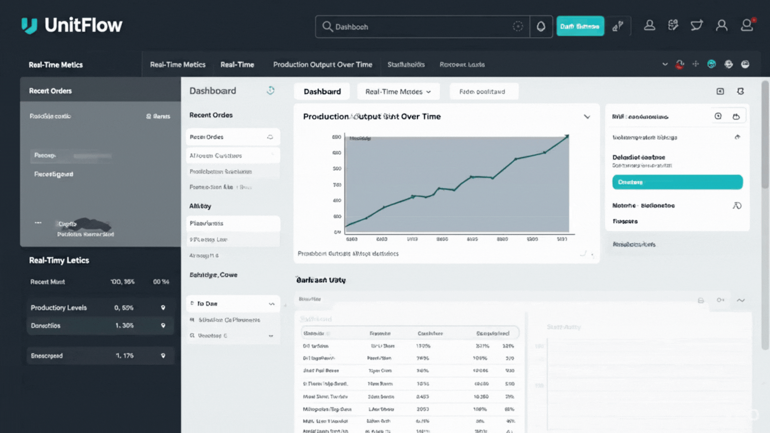
Task: Click the notification bell beside the search box
Action: click(541, 27)
